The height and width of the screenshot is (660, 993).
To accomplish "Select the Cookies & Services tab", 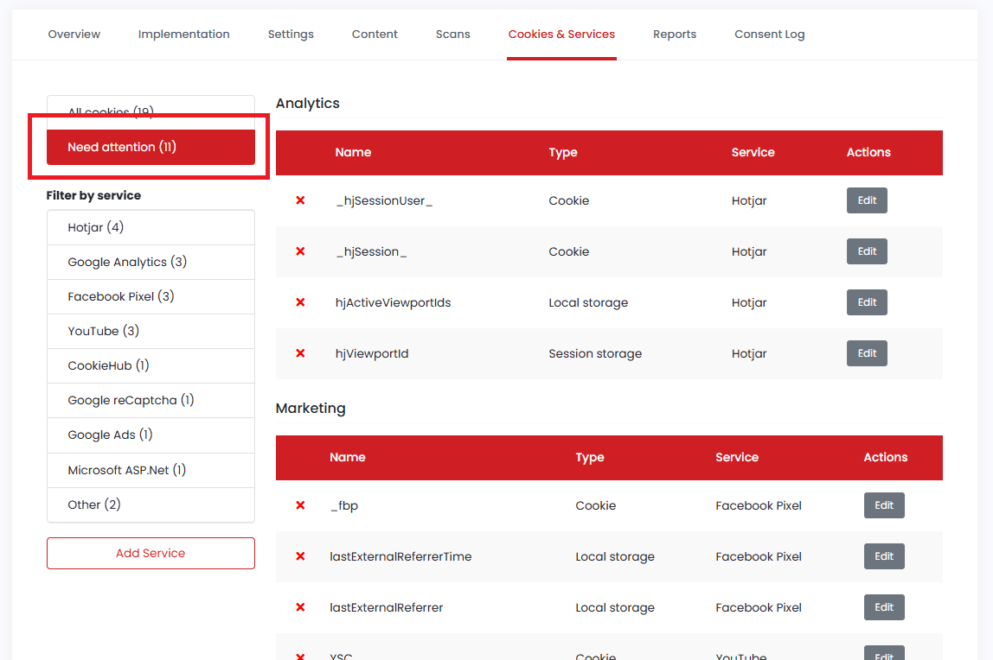I will tap(561, 35).
